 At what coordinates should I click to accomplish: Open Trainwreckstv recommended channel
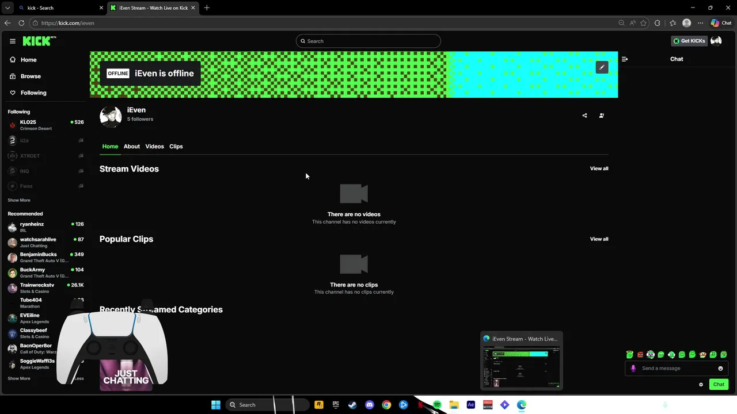(x=46, y=287)
